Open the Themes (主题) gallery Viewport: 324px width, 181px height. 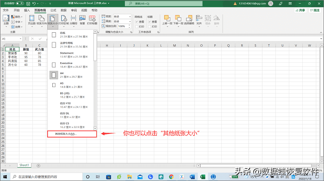pyautogui.click(x=6, y=21)
